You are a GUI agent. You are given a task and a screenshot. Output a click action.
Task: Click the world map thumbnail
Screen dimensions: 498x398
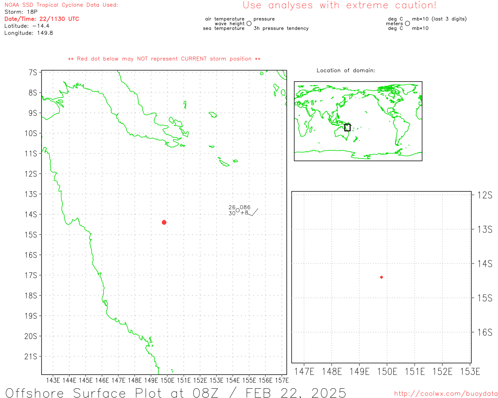(358, 121)
